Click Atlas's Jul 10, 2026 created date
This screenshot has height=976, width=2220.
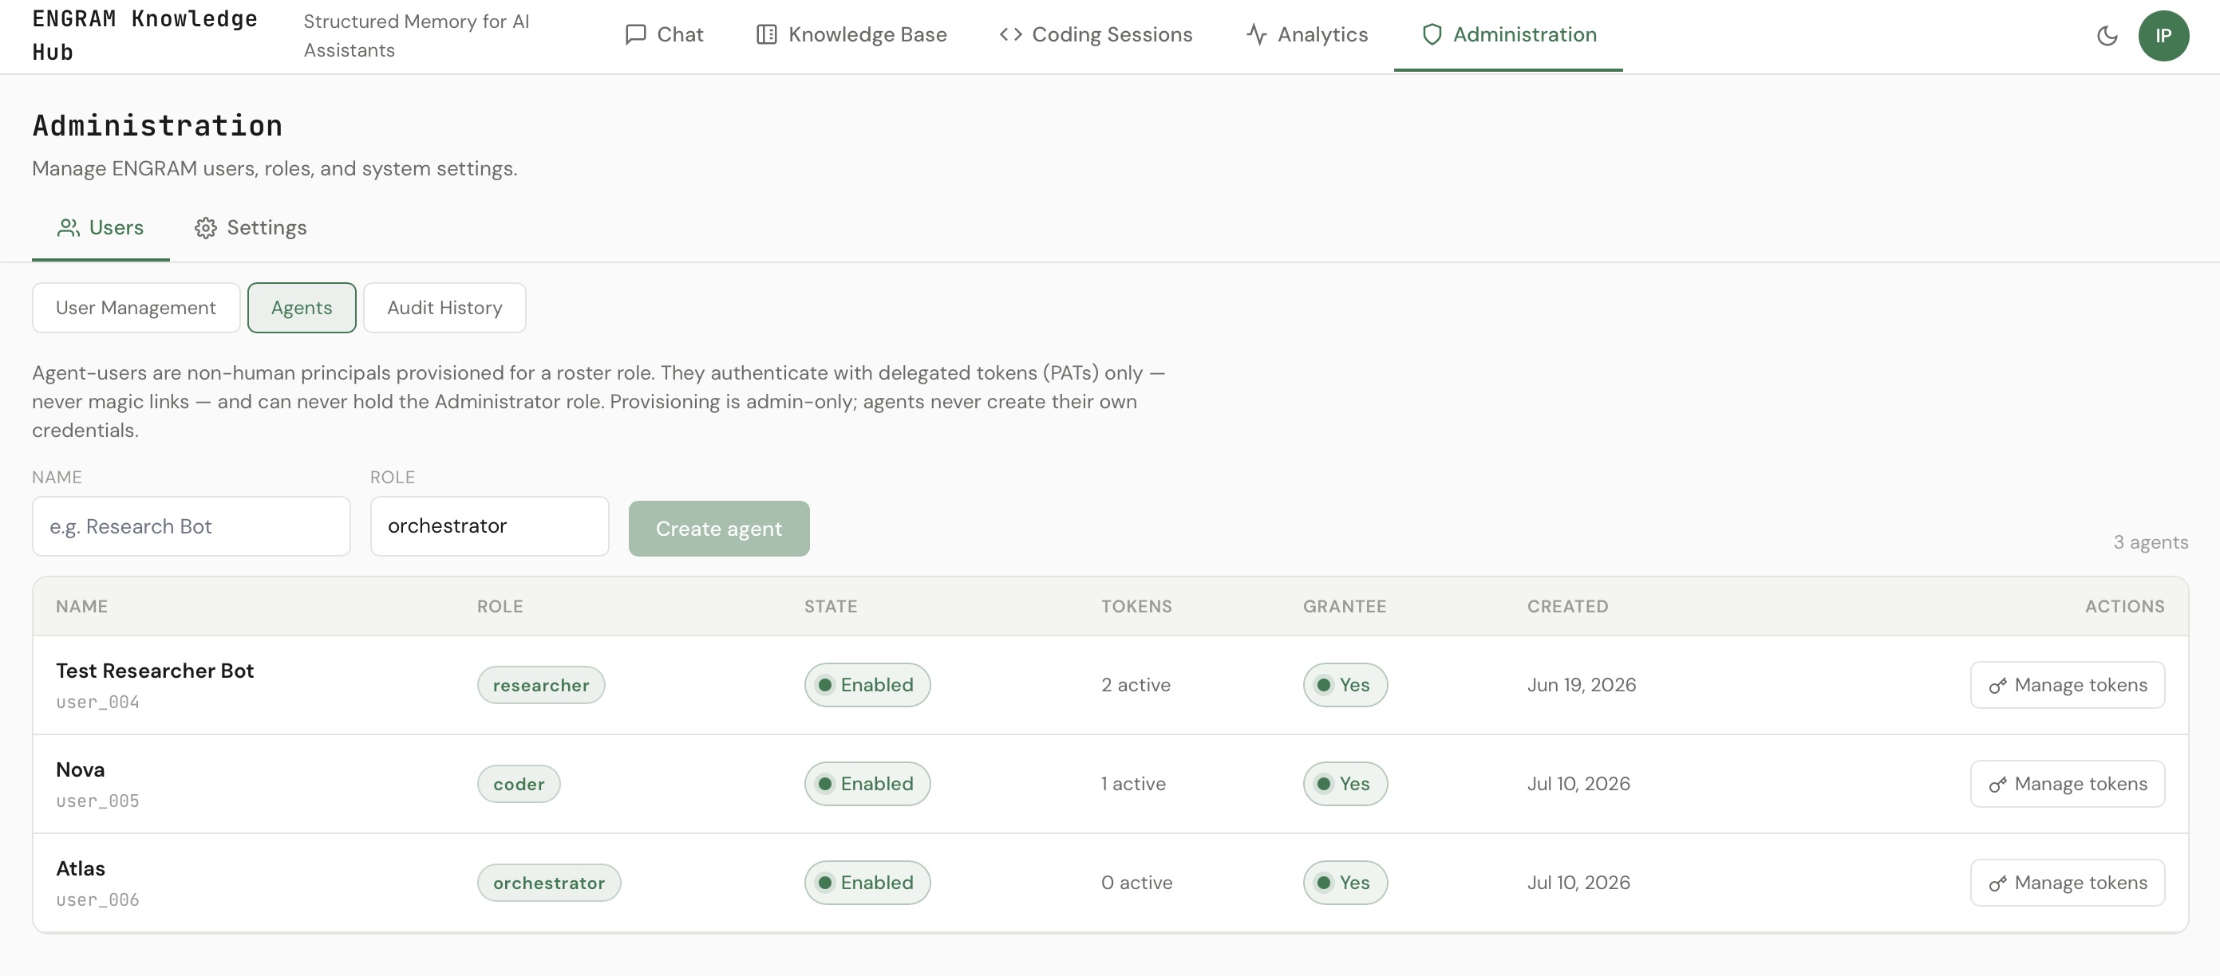[1579, 883]
